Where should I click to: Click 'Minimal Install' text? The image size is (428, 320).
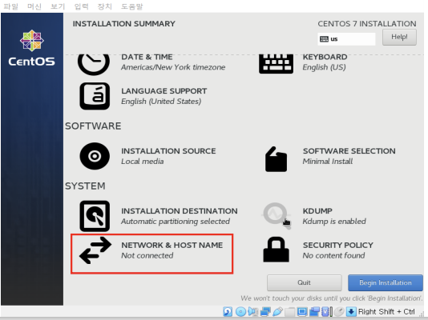click(x=328, y=162)
